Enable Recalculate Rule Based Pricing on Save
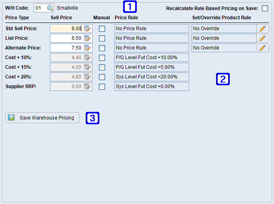The width and height of the screenshot is (274, 204). pyautogui.click(x=265, y=8)
